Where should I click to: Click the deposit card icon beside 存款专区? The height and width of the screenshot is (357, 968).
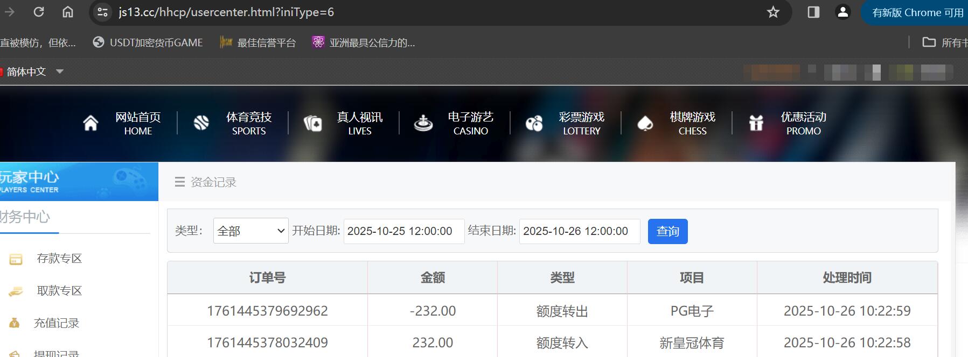pos(16,259)
